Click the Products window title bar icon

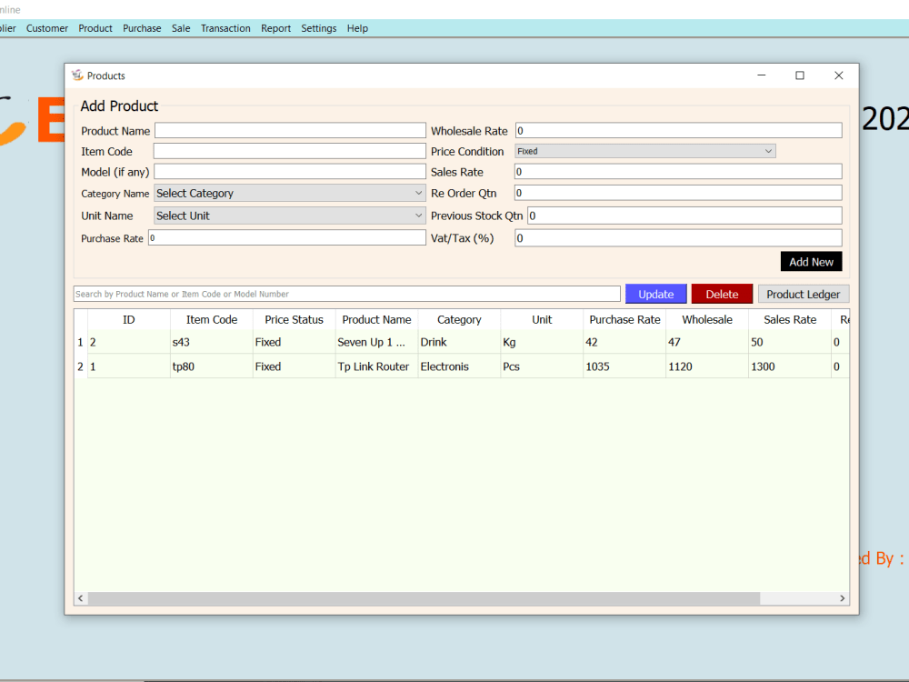point(77,75)
